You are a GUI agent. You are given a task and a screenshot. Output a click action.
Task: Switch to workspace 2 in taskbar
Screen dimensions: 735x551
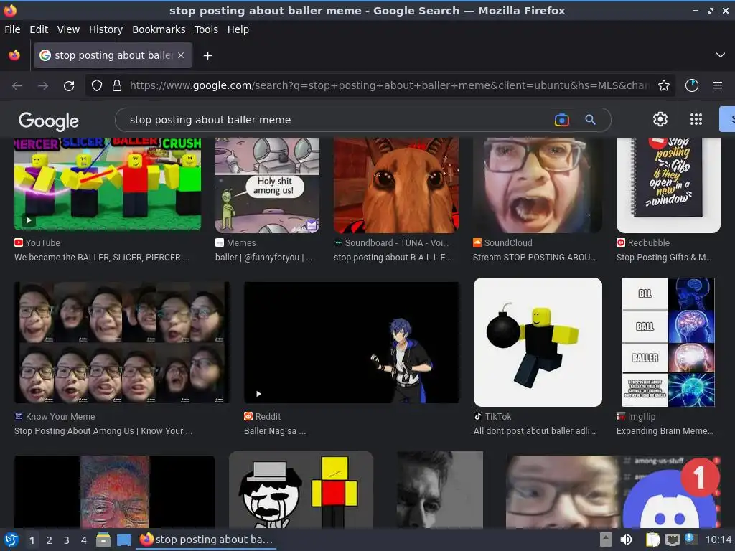click(x=50, y=540)
